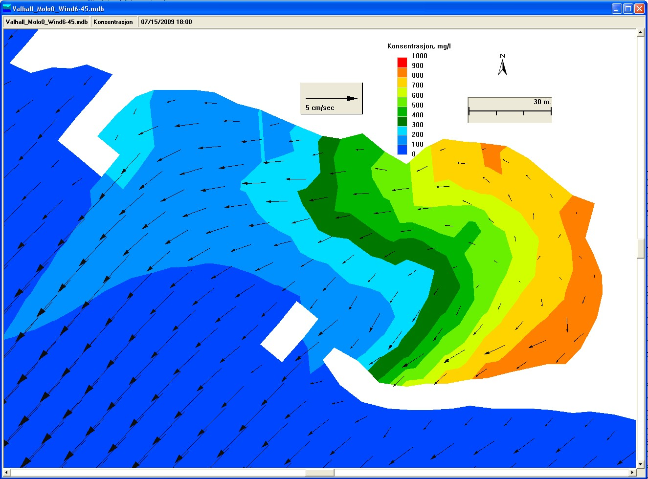The width and height of the screenshot is (648, 479).
Task: Click the application icon in the title bar
Action: coord(7,8)
